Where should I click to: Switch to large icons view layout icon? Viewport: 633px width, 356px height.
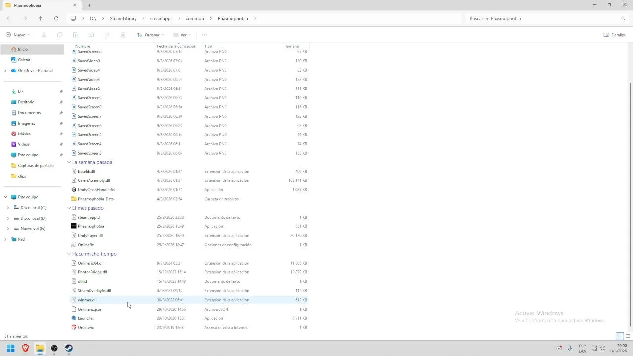click(628, 336)
